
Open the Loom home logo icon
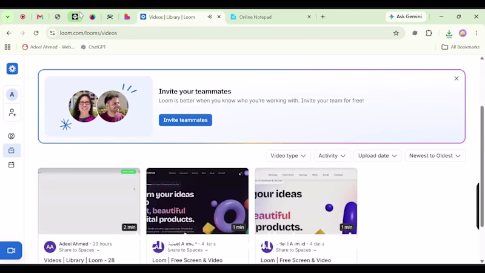12,69
